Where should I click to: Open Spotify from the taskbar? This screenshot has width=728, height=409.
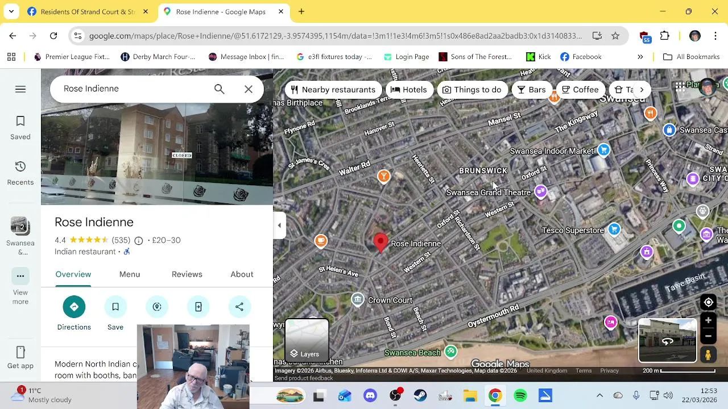(520, 396)
